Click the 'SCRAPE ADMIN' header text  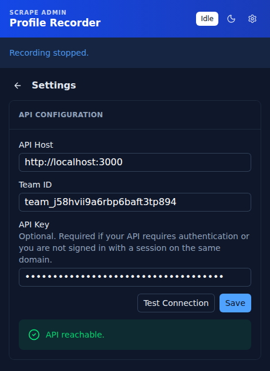(38, 12)
